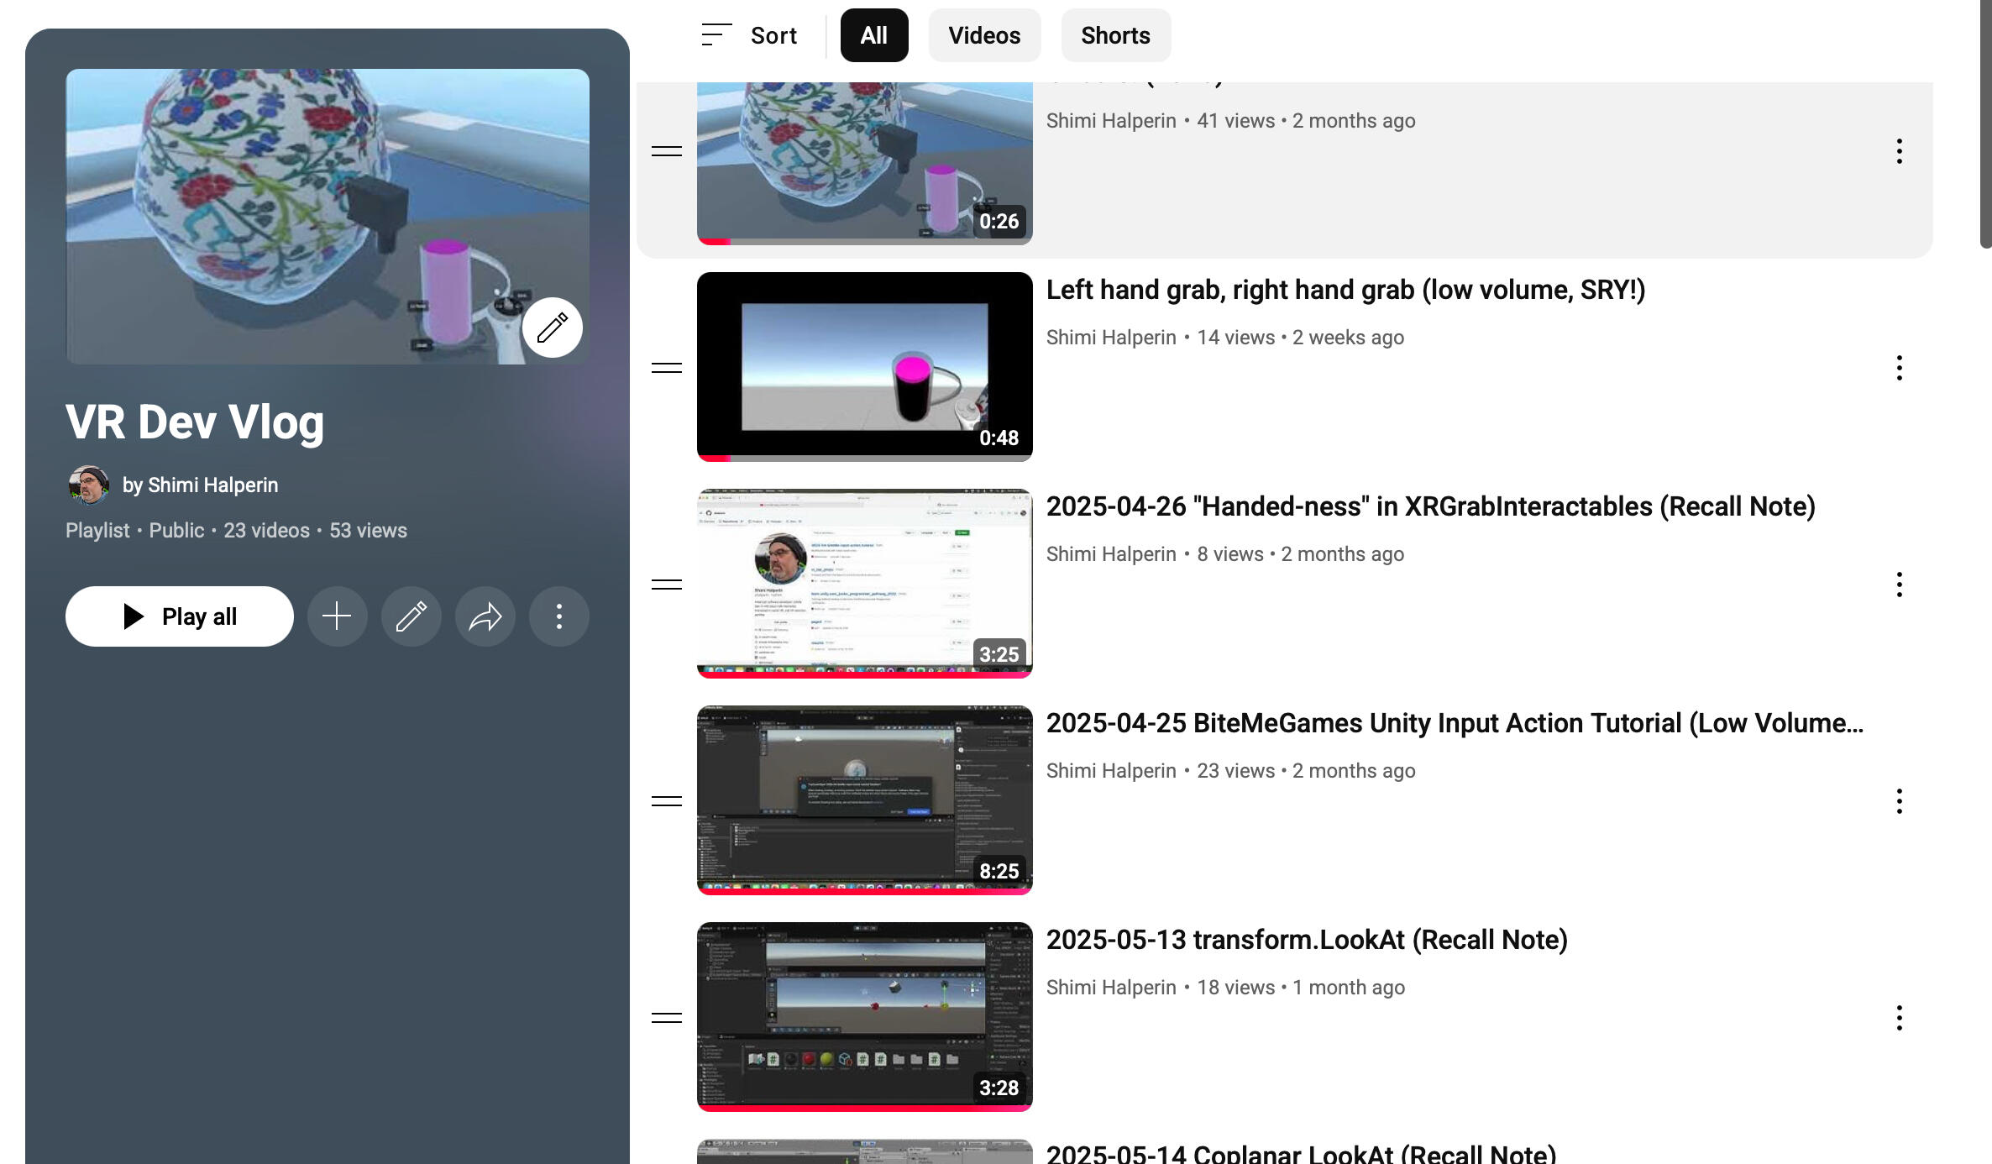Share the VR Dev Vlog playlist
The width and height of the screenshot is (1992, 1164).
tap(485, 616)
